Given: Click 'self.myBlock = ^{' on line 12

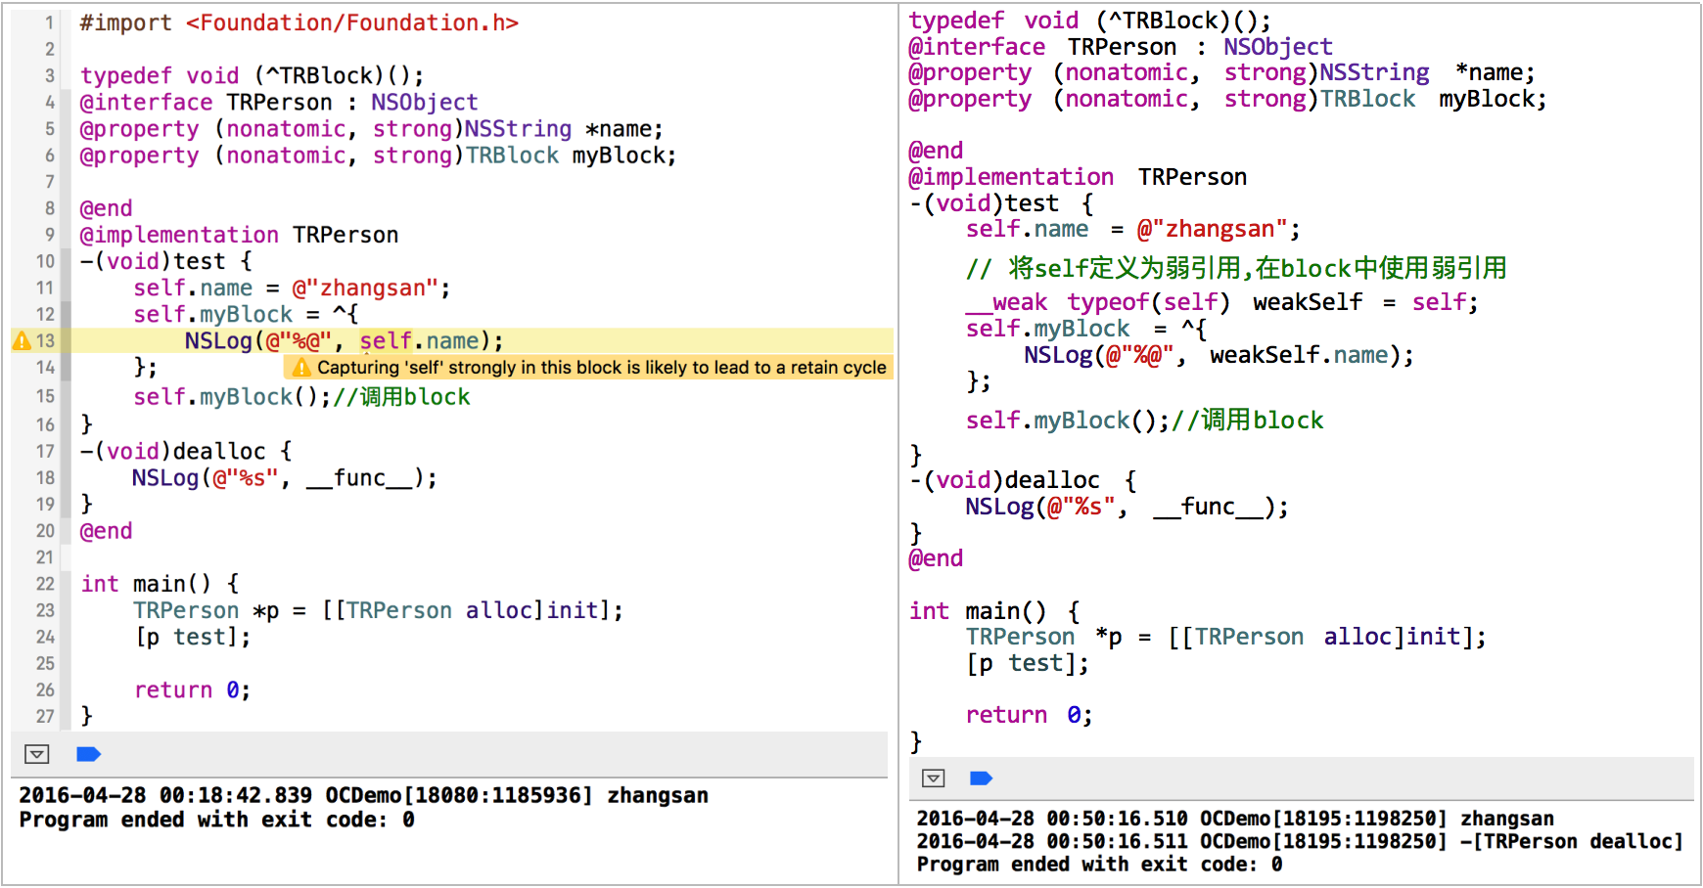Looking at the screenshot, I should (x=246, y=314).
